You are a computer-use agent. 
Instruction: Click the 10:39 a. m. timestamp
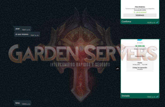click(151, 23)
